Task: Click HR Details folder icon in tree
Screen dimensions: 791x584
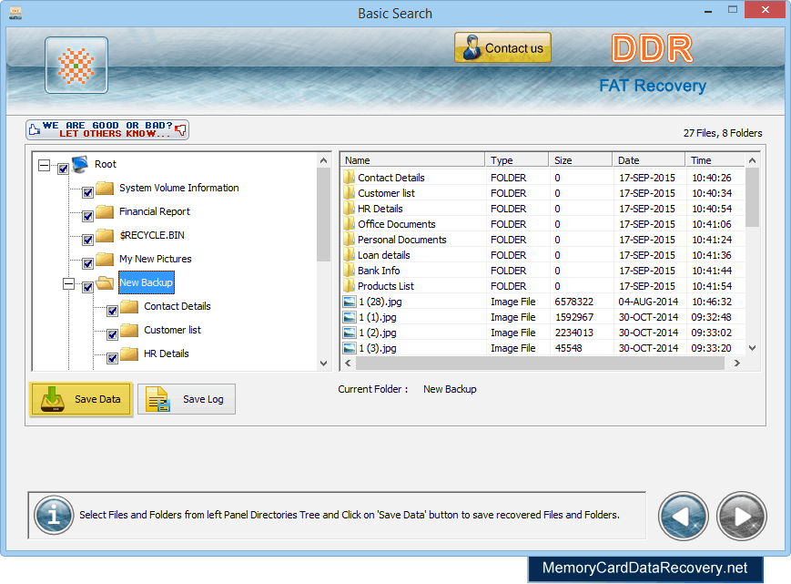Action: click(129, 353)
